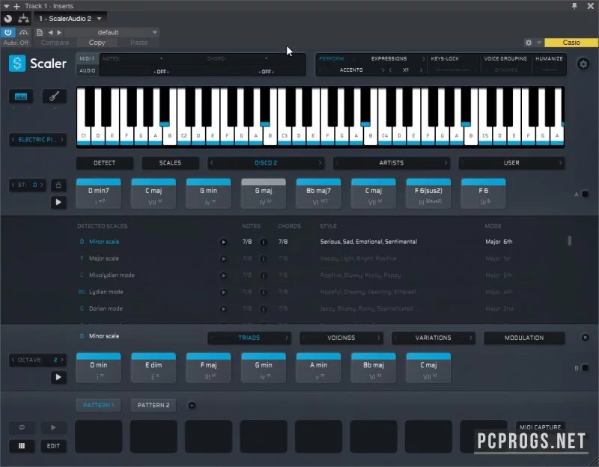The image size is (599, 467).
Task: Switch to PATTERN 1 tab
Action: 99,405
